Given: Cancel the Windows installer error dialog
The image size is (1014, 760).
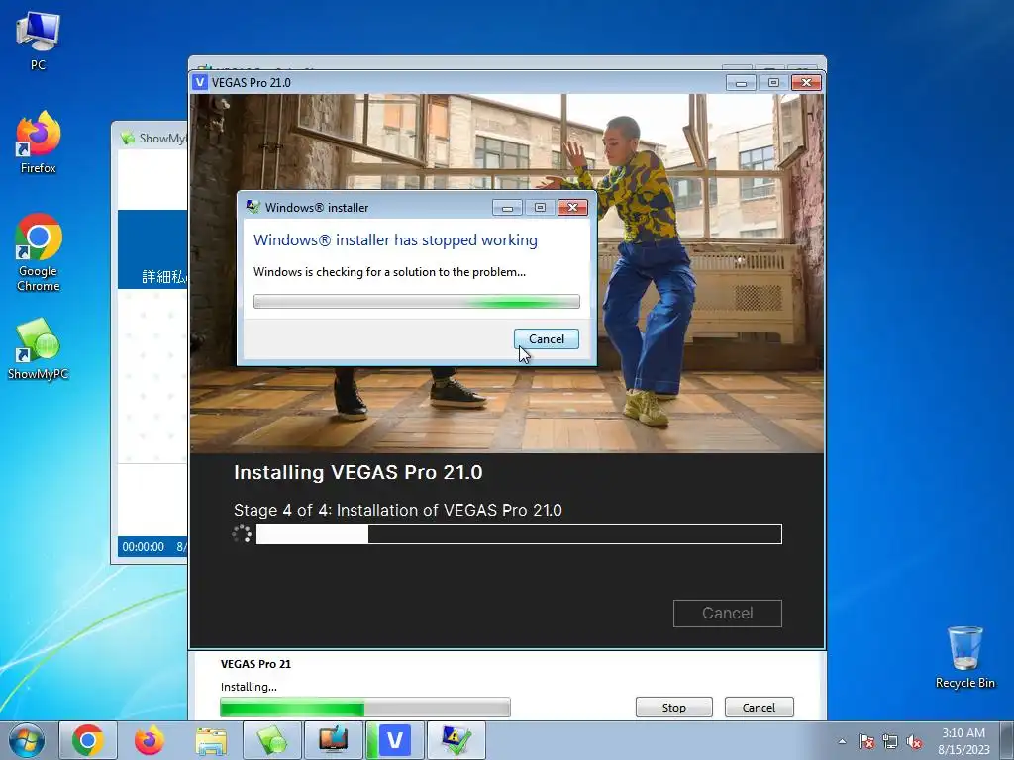Looking at the screenshot, I should coord(547,339).
